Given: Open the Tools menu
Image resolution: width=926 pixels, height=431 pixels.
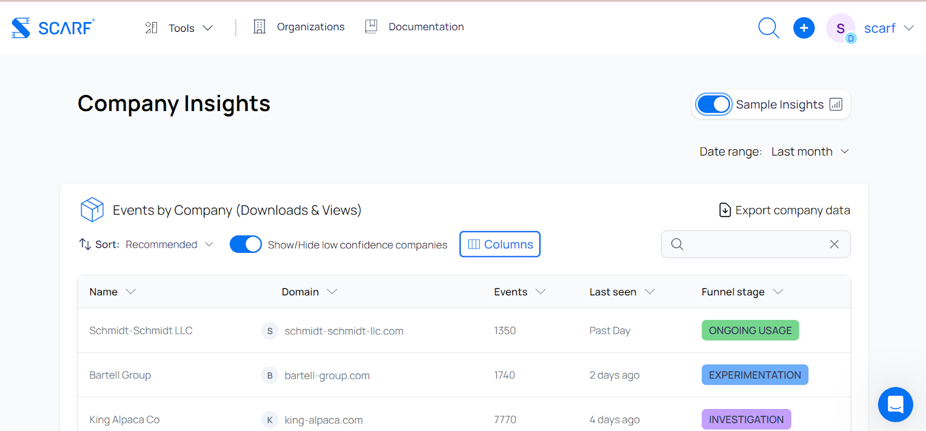Looking at the screenshot, I should [x=179, y=28].
